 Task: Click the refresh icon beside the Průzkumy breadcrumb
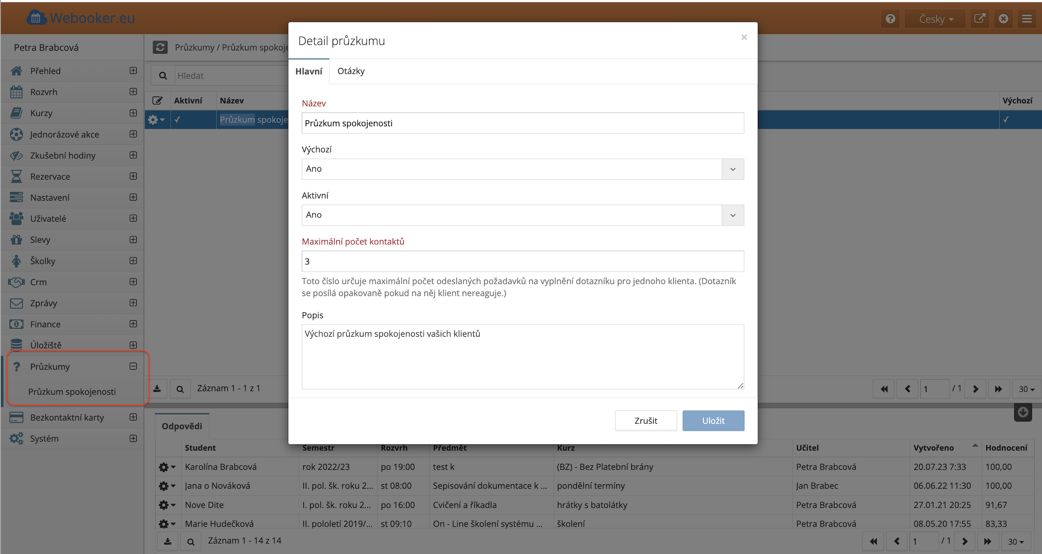click(160, 47)
